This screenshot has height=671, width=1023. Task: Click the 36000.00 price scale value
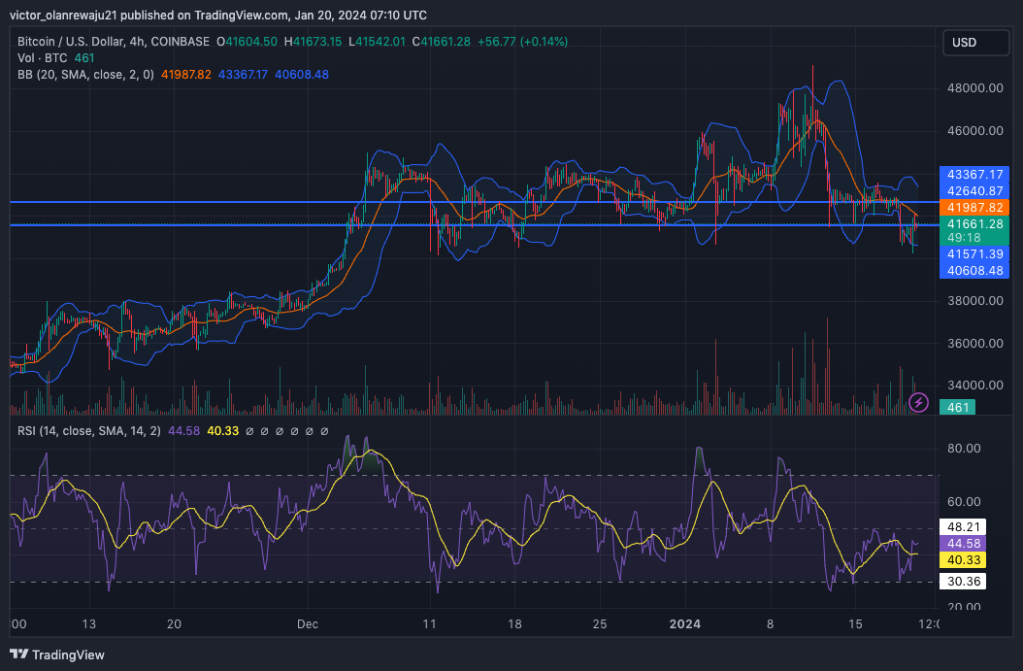click(974, 344)
